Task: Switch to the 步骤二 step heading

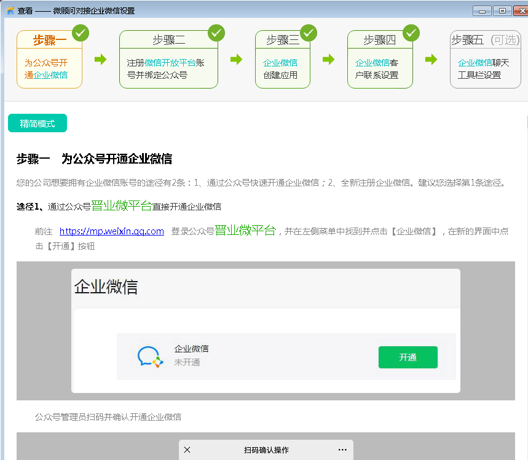Action: 168,41
